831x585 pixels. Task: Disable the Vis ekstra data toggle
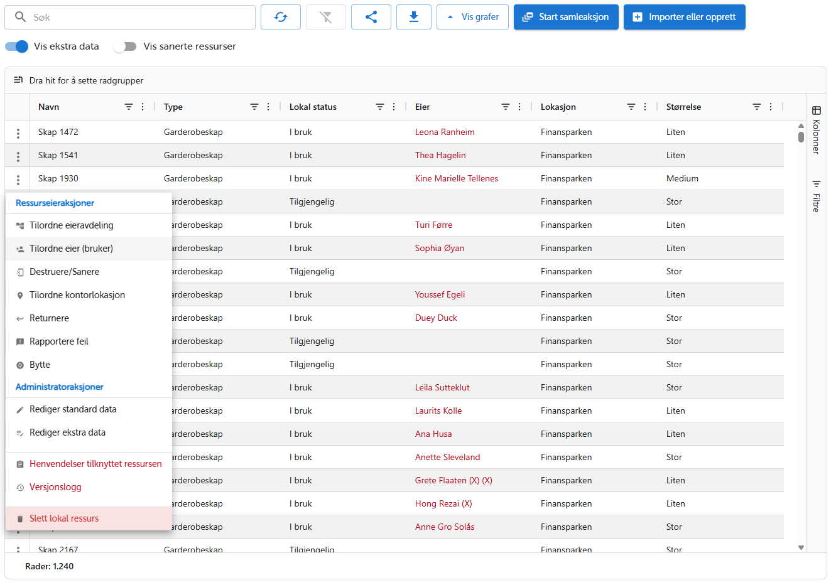pyautogui.click(x=16, y=46)
